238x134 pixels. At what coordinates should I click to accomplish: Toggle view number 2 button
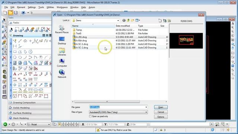tap(62, 125)
